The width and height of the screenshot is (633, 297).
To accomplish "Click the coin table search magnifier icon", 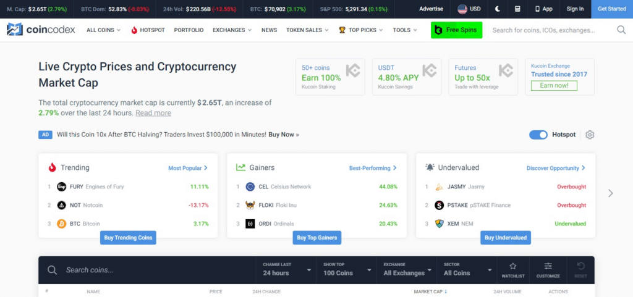I will tap(52, 270).
